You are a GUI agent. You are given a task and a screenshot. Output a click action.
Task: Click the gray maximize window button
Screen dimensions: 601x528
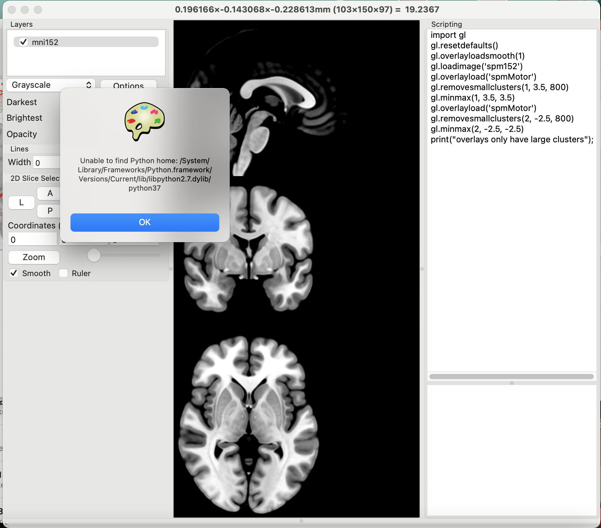pyautogui.click(x=38, y=10)
